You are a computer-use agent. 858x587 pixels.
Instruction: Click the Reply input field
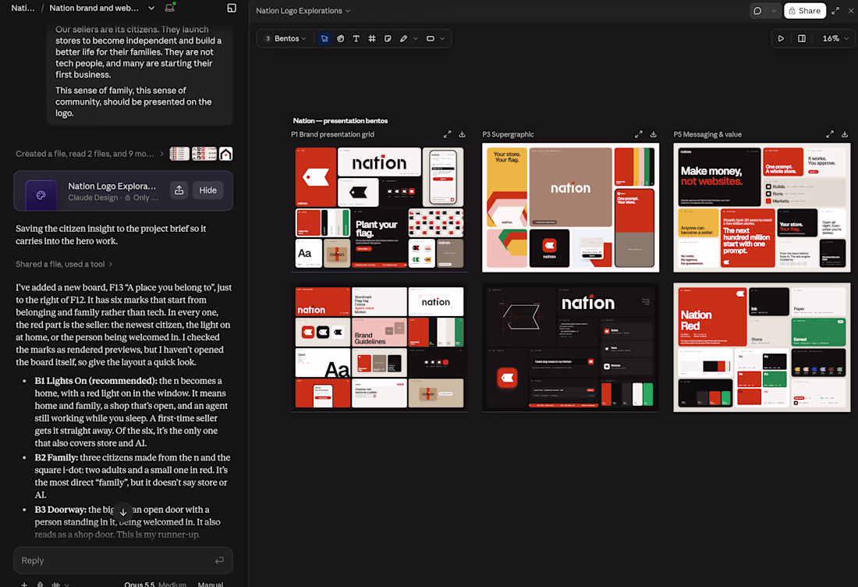pyautogui.click(x=123, y=560)
